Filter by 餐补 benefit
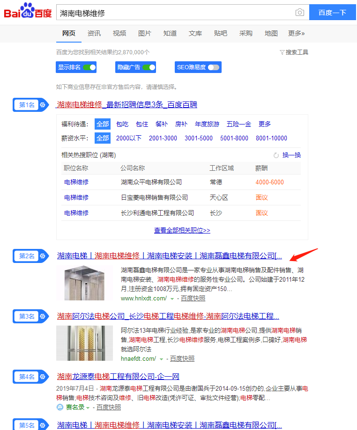357x430 pixels. [x=162, y=124]
